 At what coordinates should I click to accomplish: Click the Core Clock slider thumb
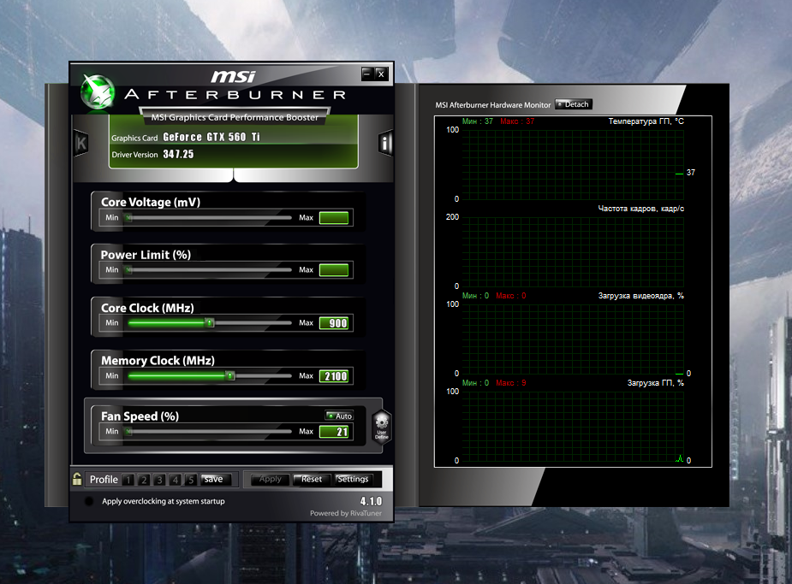(x=210, y=322)
